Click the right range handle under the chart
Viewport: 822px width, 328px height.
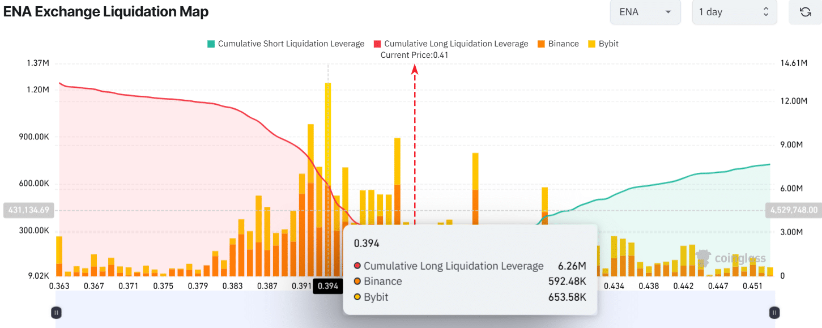[774, 312]
